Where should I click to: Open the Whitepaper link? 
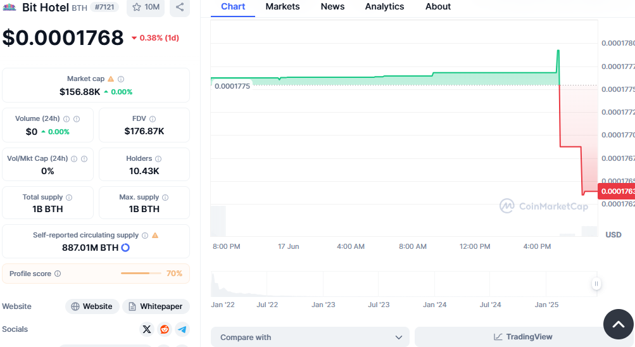click(x=156, y=306)
